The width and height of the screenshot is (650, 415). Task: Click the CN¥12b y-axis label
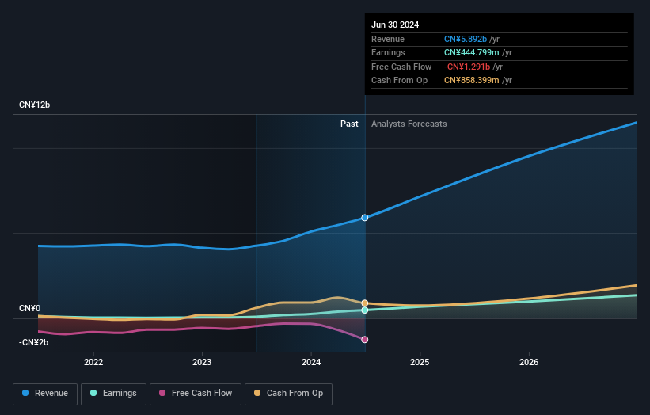(x=34, y=105)
